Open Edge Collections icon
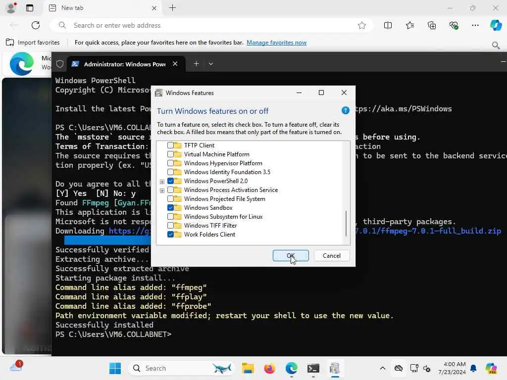Screen dimensions: 507x380 [x=432, y=25]
